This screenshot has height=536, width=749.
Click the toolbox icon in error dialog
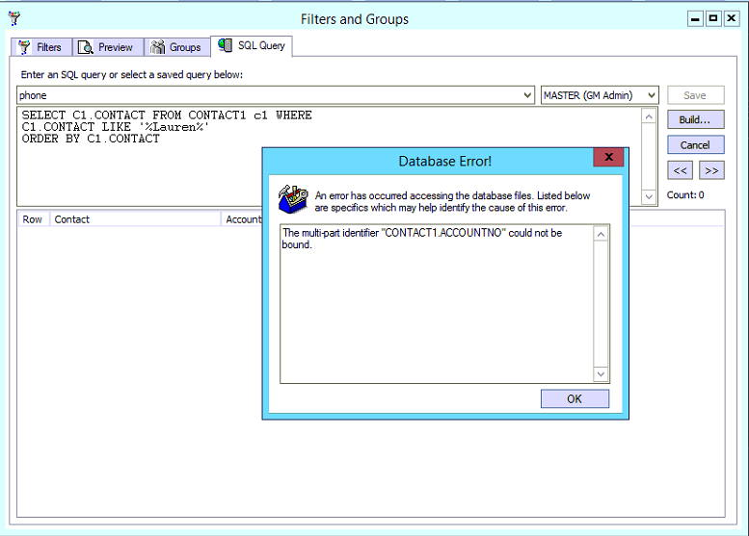[293, 199]
